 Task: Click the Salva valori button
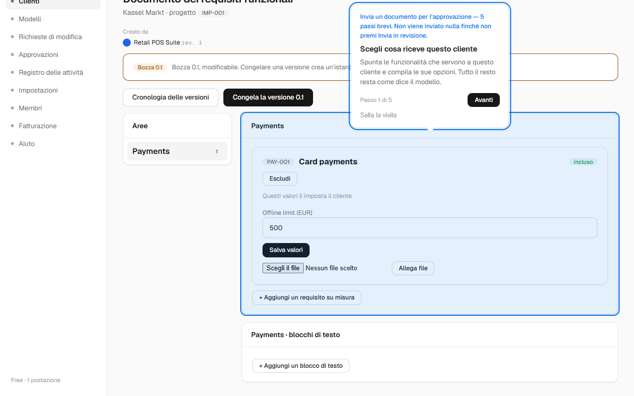286,250
